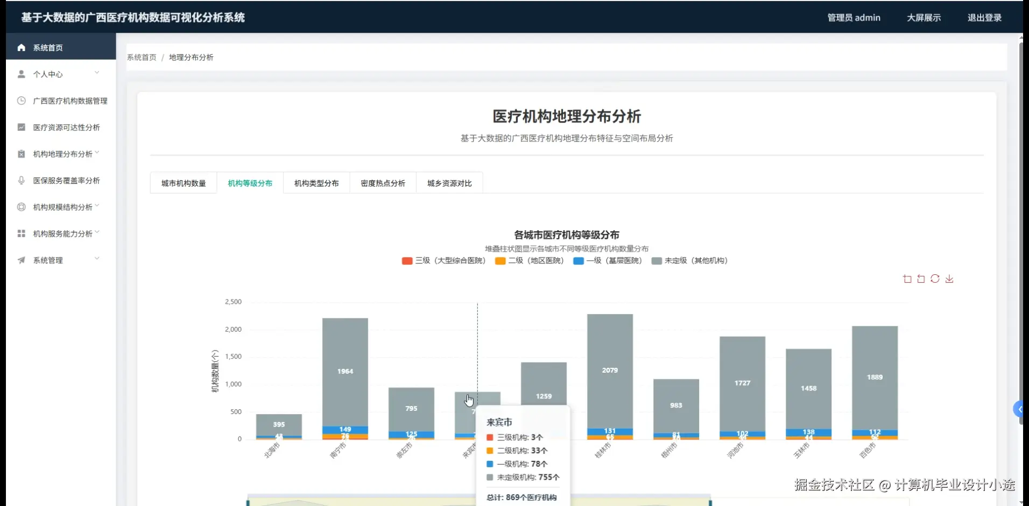The height and width of the screenshot is (506, 1029).
Task: Click the clipboard icon beside 机构地理分布分析
Action: (22, 154)
